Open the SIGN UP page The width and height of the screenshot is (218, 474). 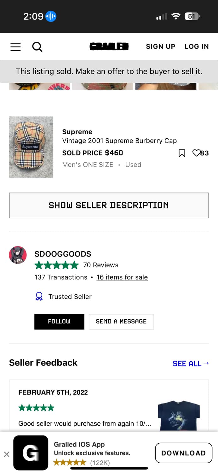[160, 46]
